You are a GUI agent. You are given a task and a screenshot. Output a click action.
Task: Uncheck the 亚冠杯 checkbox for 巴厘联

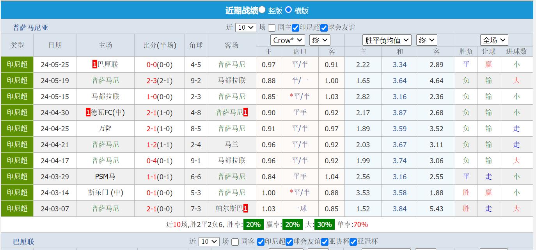point(353,242)
